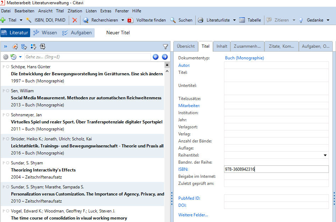Expand the Reihentitel combo box arrow
Viewport: 336px width, 222px height.
point(325,155)
